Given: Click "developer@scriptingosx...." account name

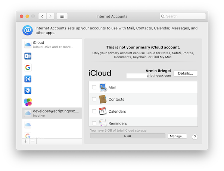Looking at the screenshot, I should click(56, 111).
